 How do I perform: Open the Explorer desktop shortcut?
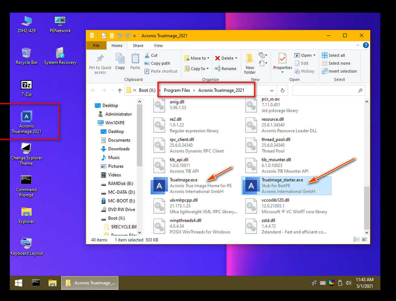pyautogui.click(x=26, y=215)
